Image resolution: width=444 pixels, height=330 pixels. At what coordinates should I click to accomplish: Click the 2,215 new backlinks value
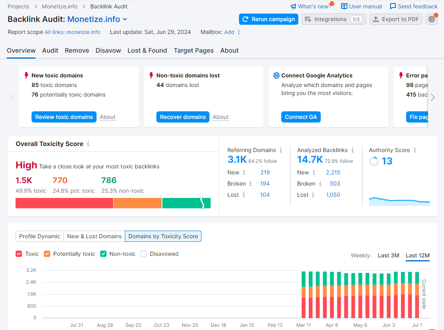(333, 172)
